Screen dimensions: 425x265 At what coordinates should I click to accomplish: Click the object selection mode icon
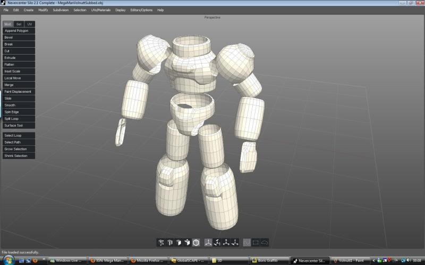tap(187, 242)
